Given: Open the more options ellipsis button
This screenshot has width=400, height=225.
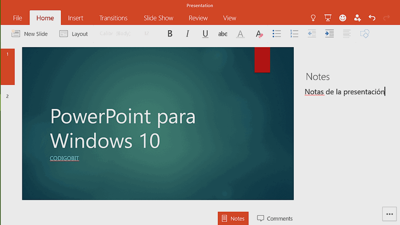Looking at the screenshot, I should click(x=389, y=214).
